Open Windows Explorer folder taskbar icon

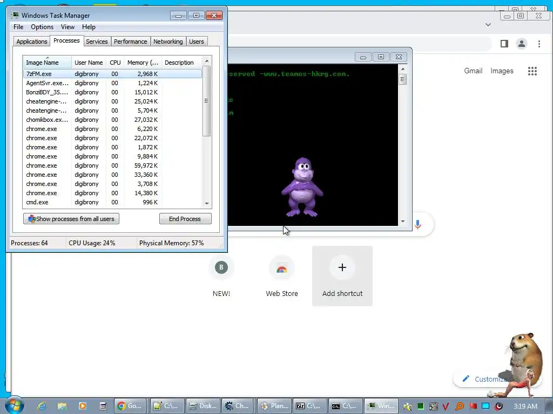[62, 406]
